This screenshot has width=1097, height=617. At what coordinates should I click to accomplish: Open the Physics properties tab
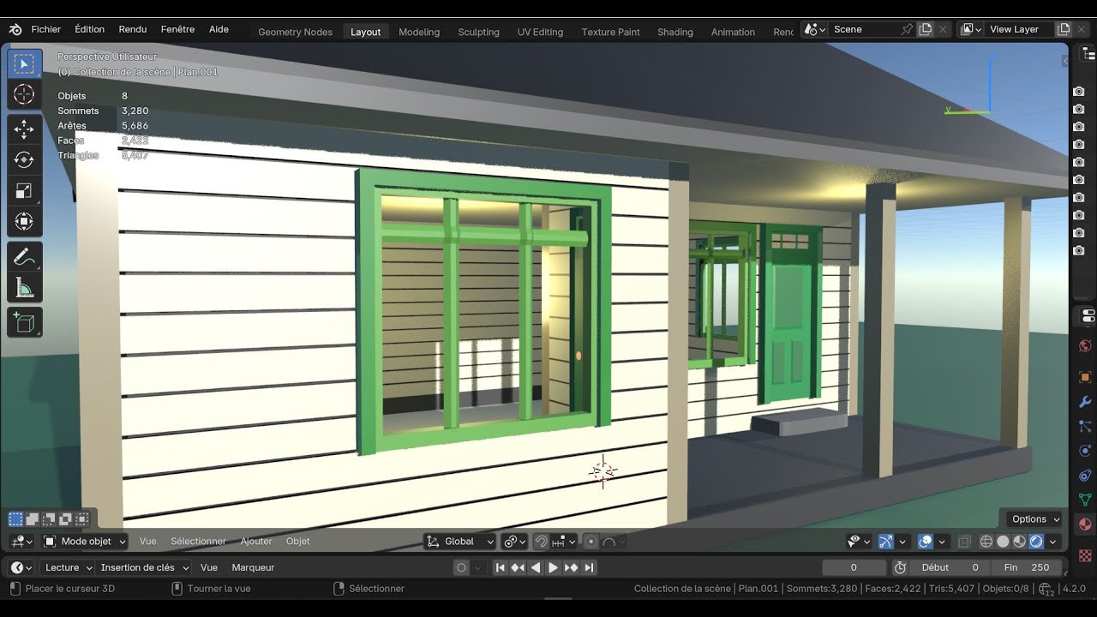1085,451
